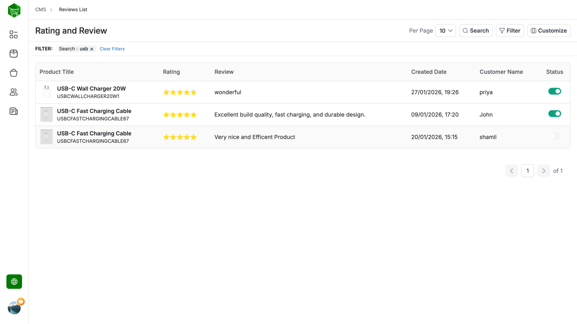Click the Clear Filters link
The image size is (577, 324).
click(112, 48)
